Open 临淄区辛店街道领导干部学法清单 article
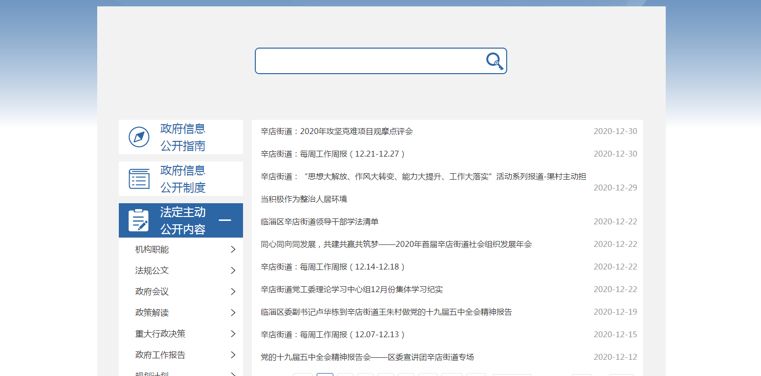This screenshot has height=376, width=761. [x=320, y=221]
